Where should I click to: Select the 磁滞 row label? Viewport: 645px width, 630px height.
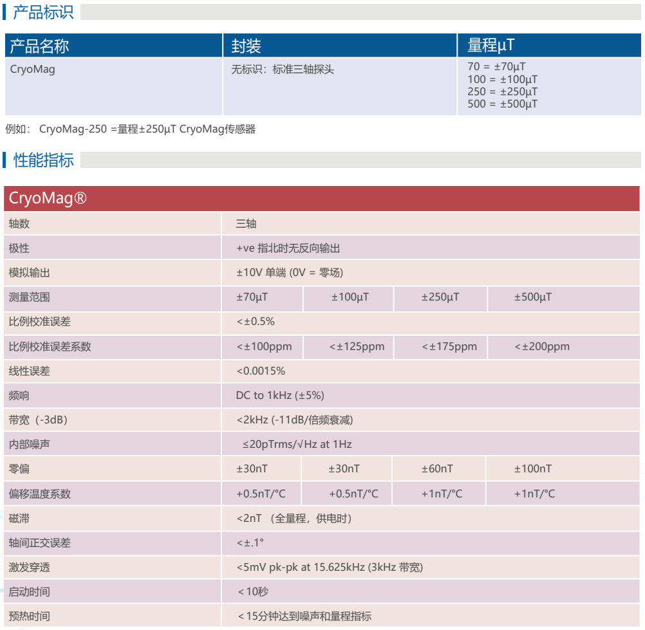(19, 519)
